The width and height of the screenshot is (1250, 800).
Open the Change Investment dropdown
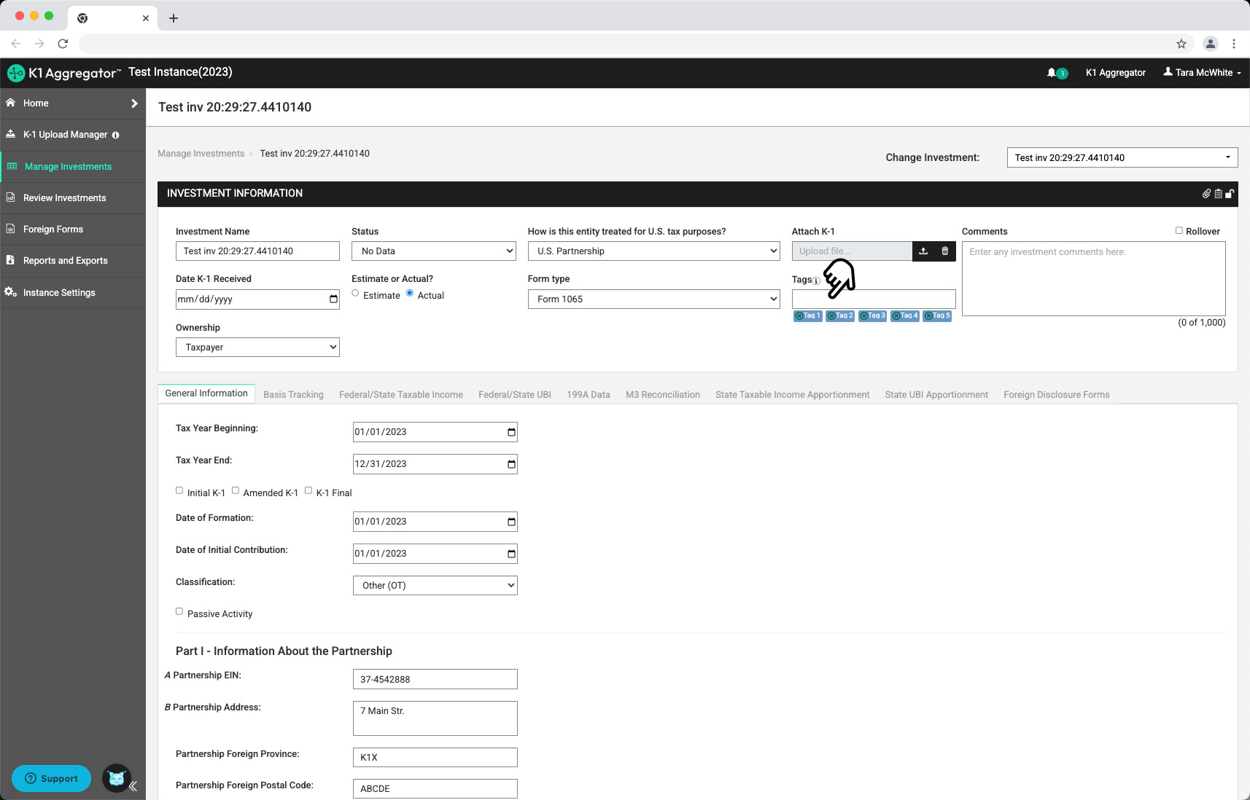1122,157
